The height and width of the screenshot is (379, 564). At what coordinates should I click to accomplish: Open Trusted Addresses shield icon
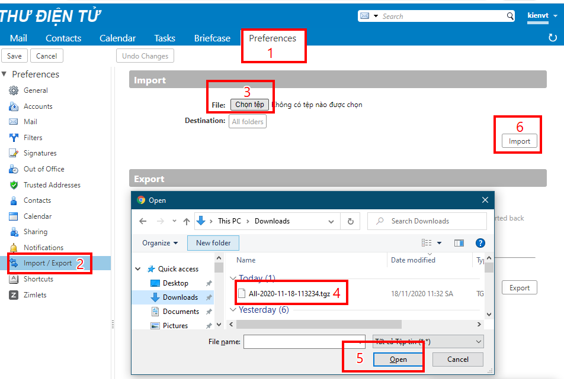(x=14, y=185)
